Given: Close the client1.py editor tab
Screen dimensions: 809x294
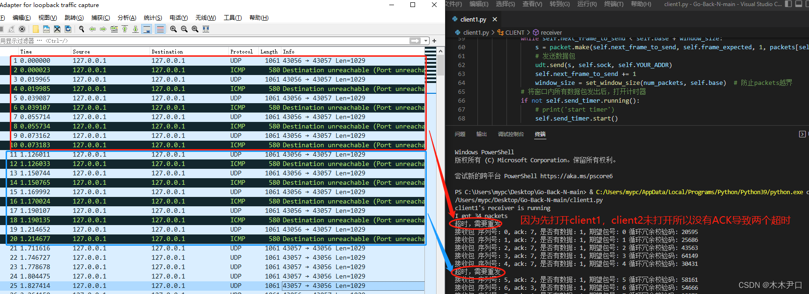Looking at the screenshot, I should 495,19.
